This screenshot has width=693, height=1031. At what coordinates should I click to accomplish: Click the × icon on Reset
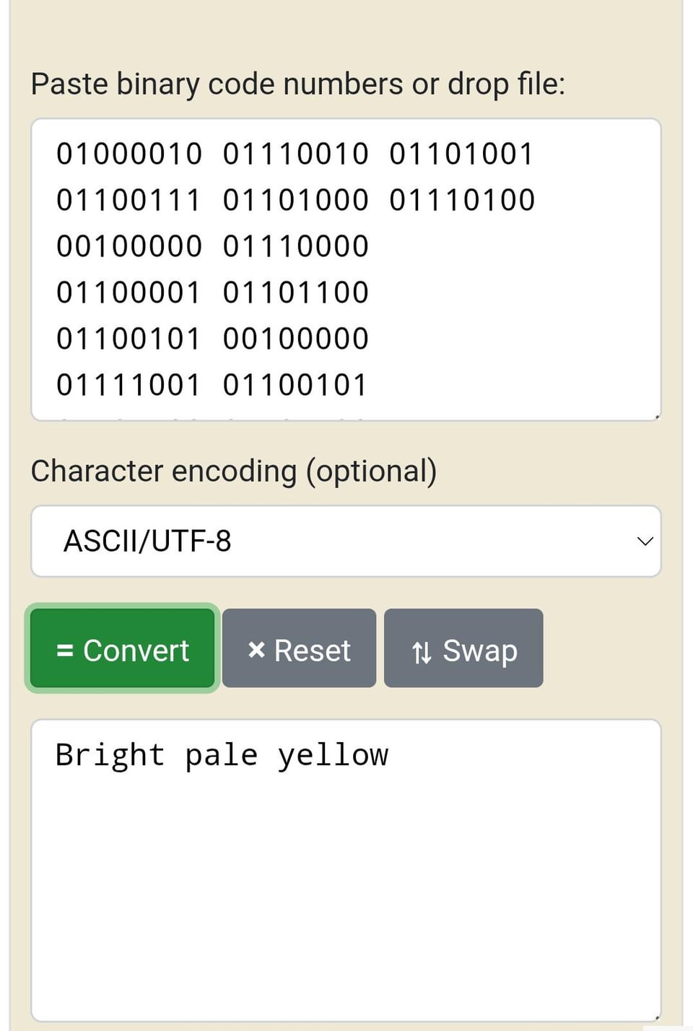coord(256,650)
